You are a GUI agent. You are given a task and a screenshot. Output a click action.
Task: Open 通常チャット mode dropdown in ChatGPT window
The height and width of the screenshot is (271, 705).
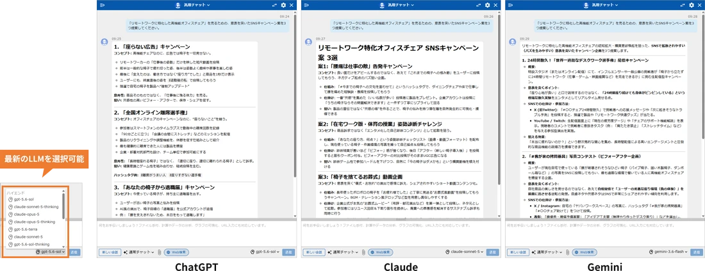pyautogui.click(x=139, y=252)
